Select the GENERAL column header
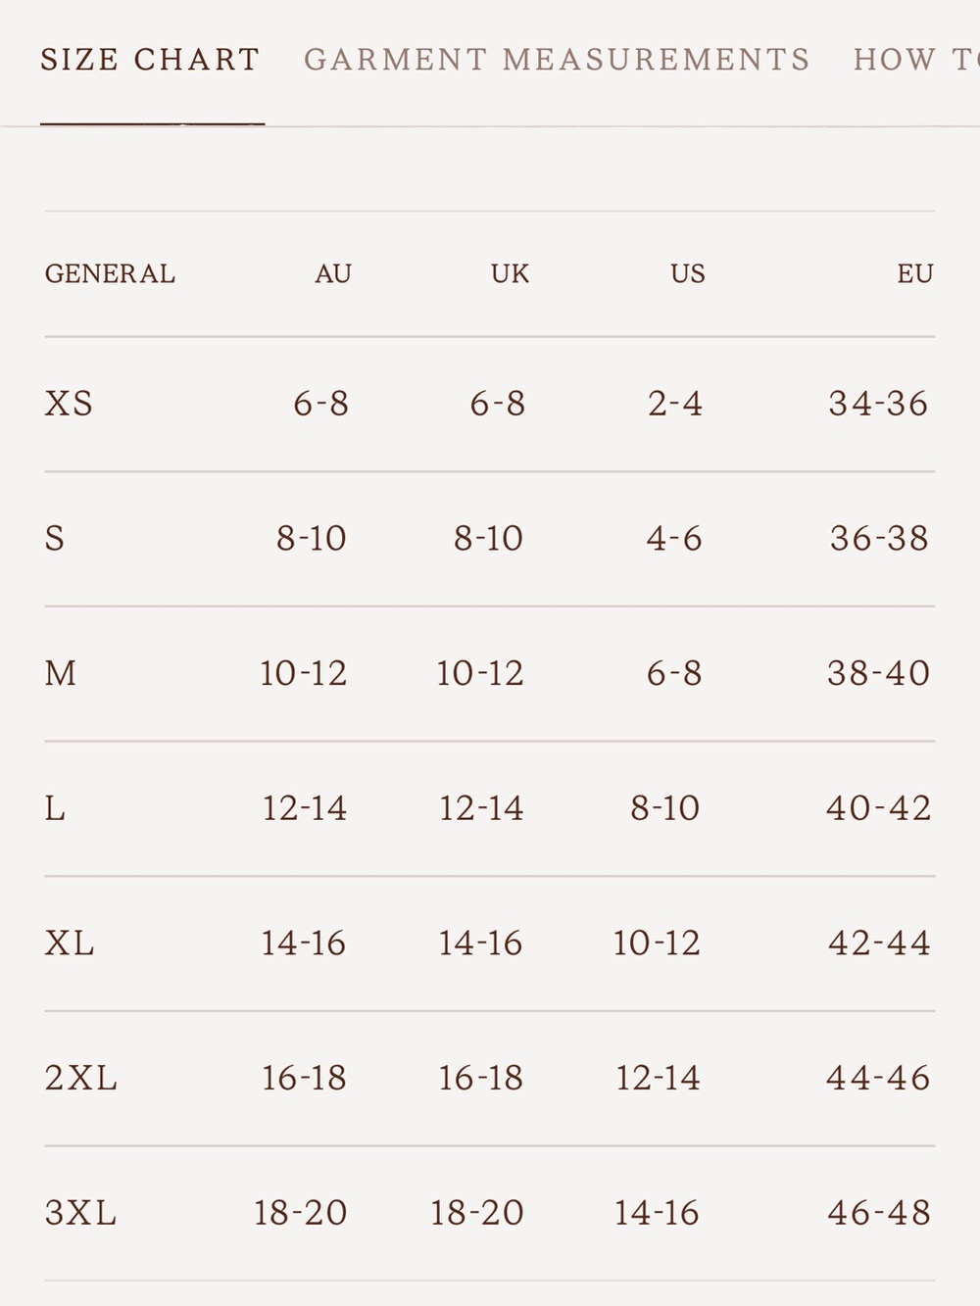This screenshot has height=1306, width=980. coord(110,273)
